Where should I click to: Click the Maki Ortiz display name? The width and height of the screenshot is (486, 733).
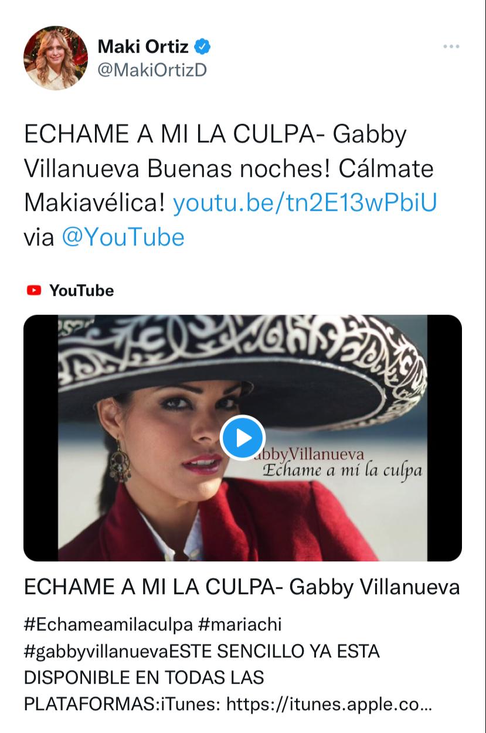click(x=143, y=45)
